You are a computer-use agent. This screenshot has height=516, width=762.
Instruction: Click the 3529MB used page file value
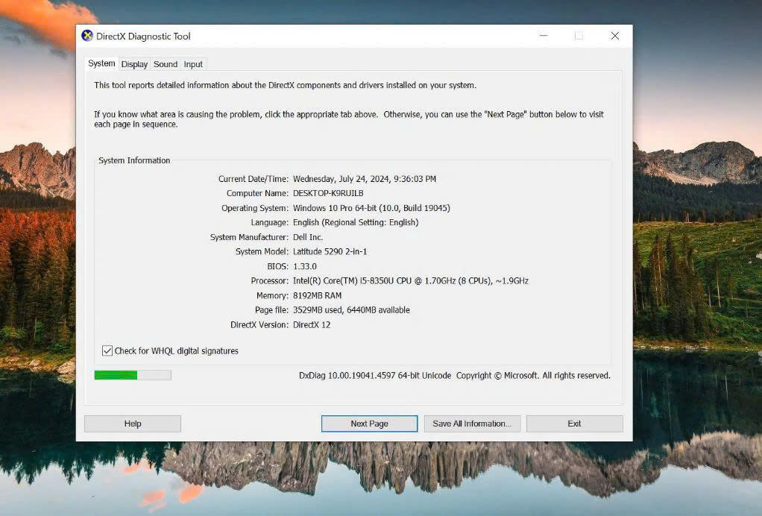pyautogui.click(x=351, y=310)
